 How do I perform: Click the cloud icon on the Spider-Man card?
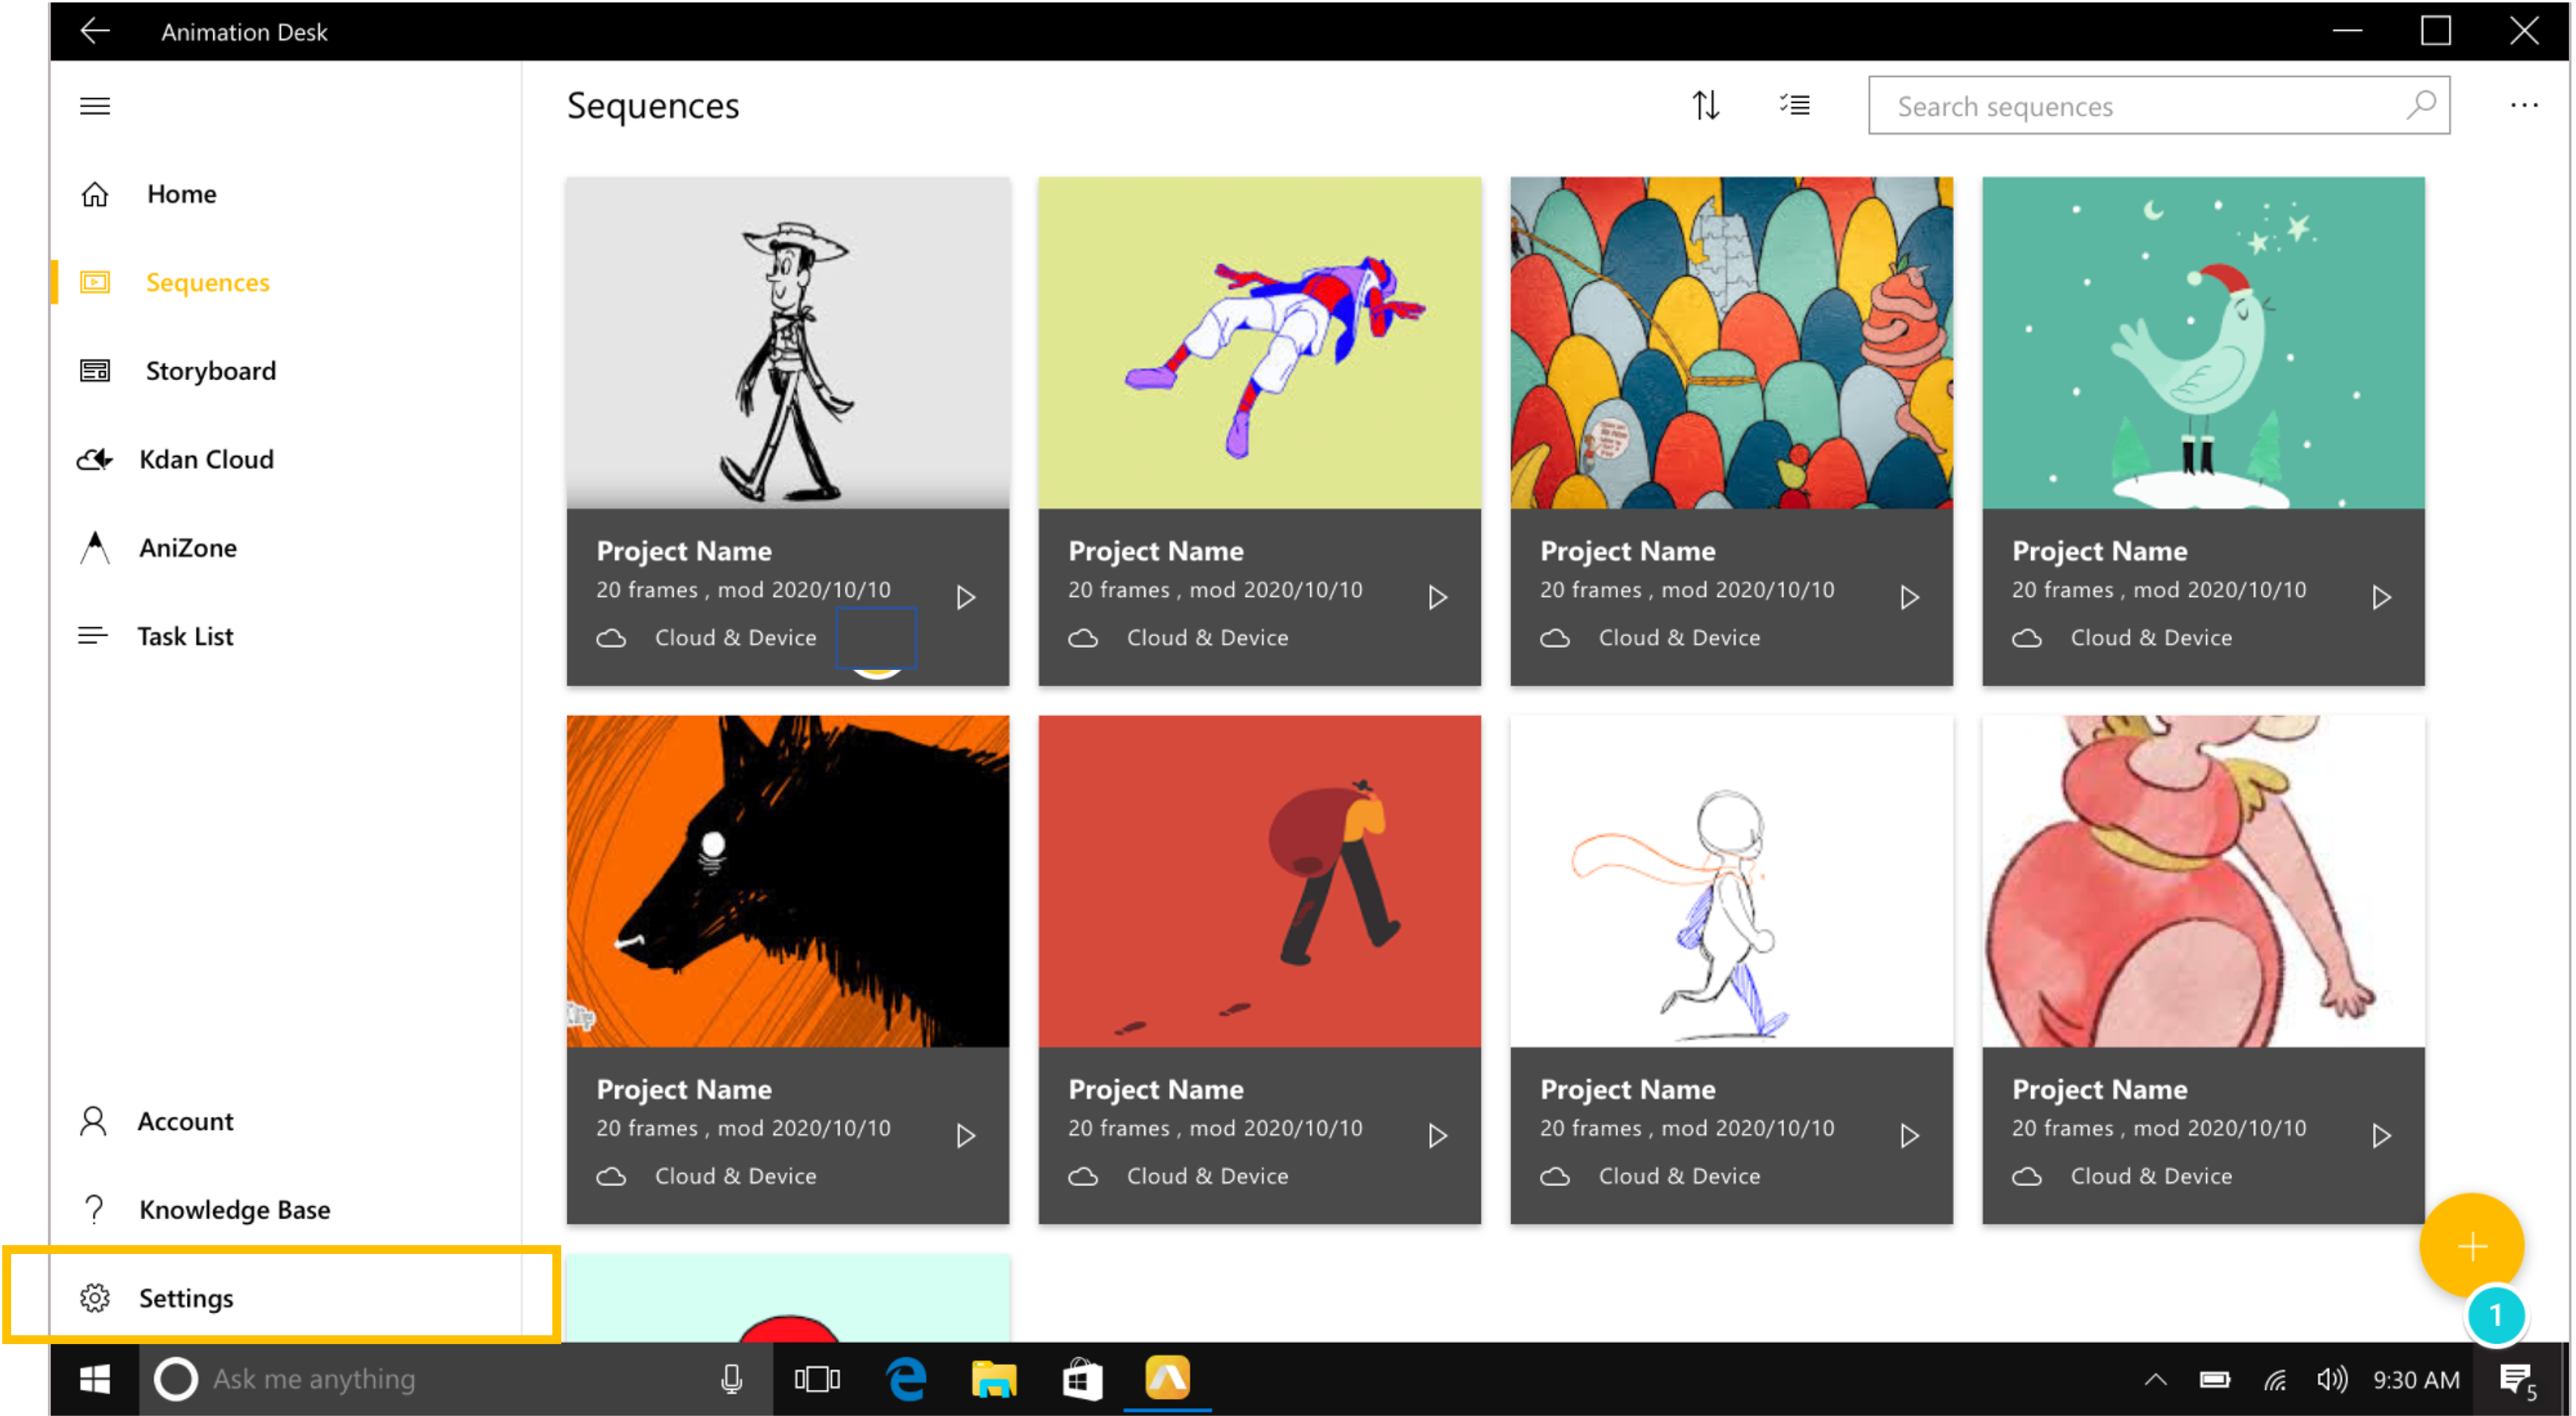[x=1083, y=638]
